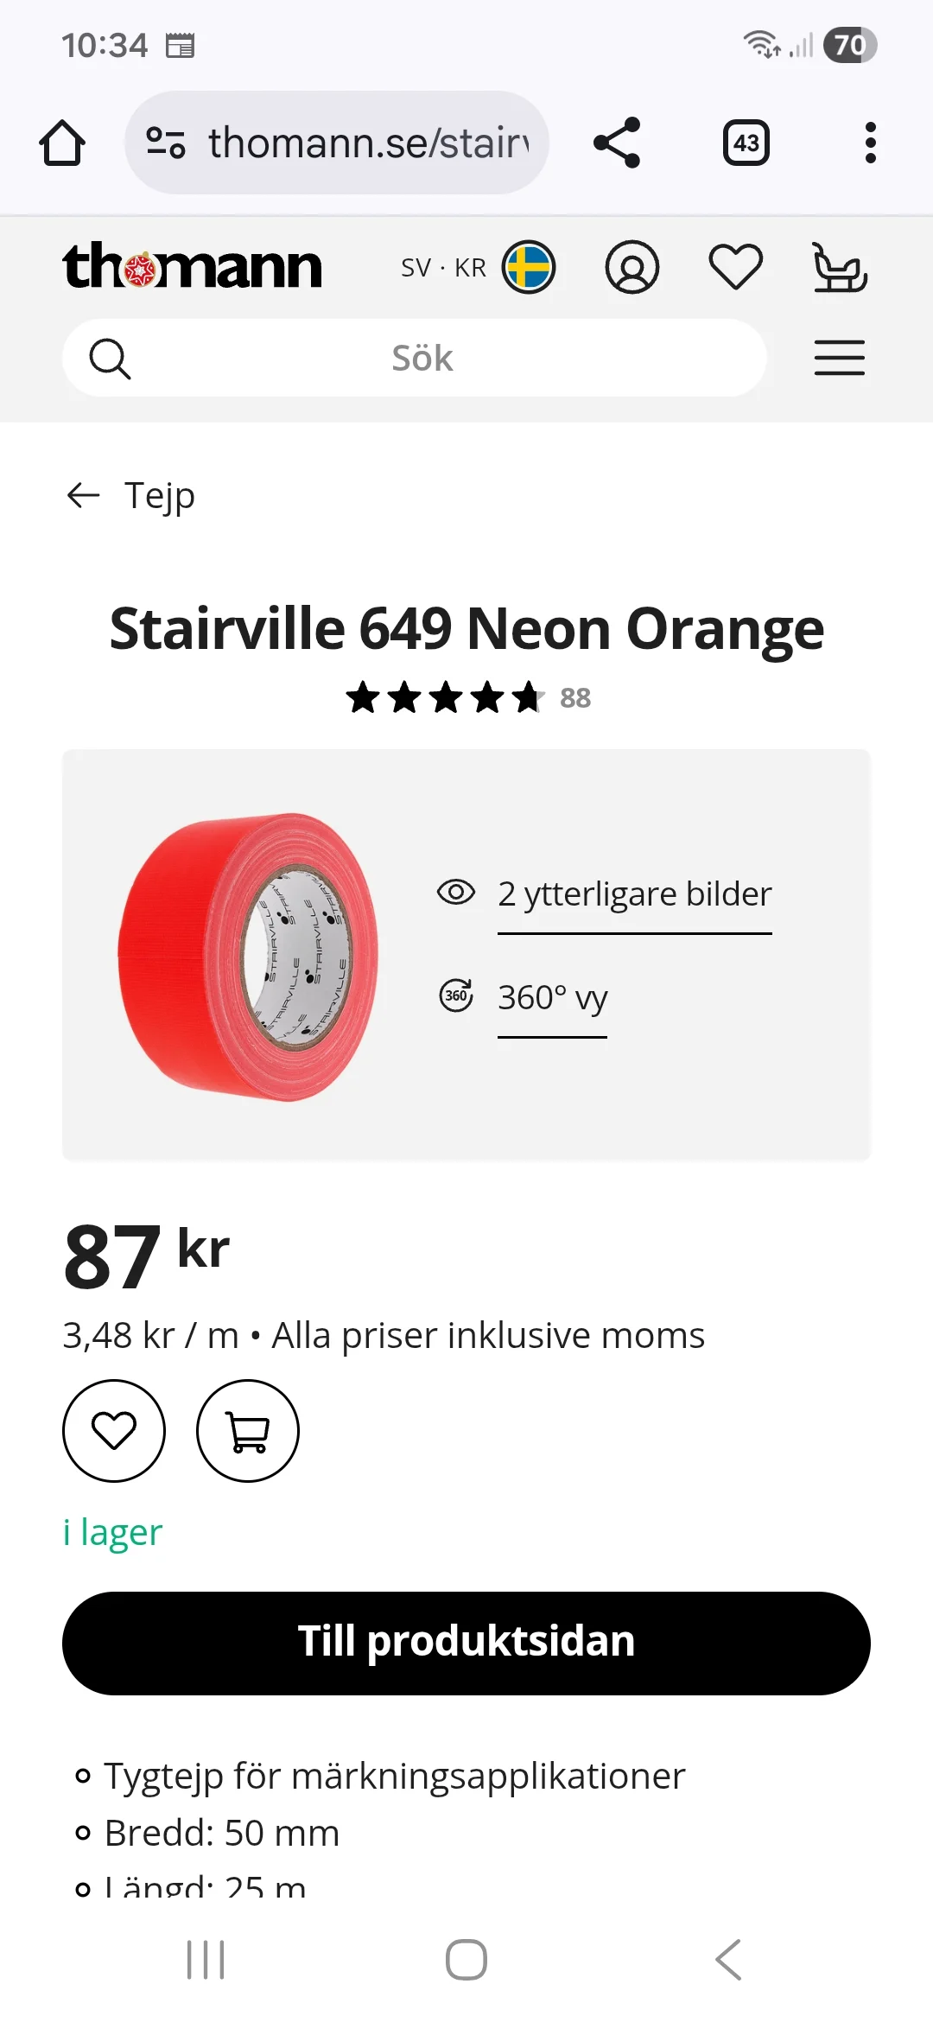Tap the Thomann logo
The image size is (933, 2022).
click(x=192, y=266)
